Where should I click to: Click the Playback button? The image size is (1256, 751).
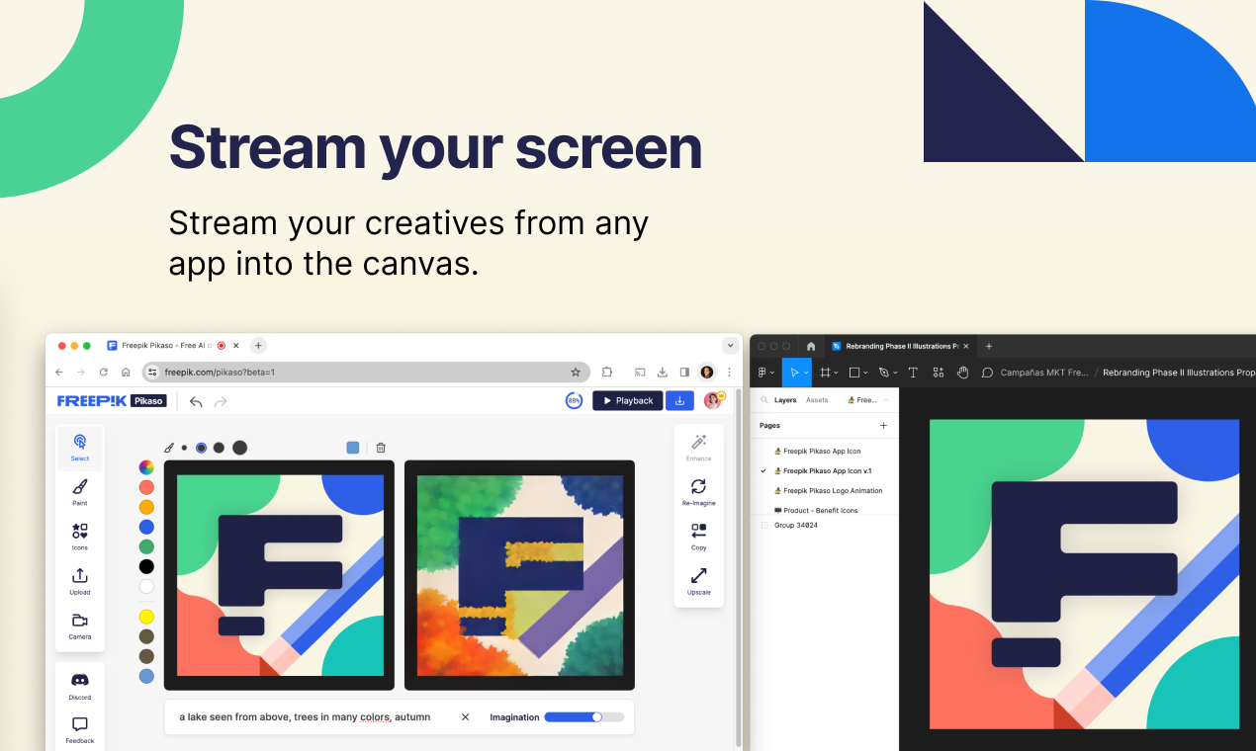(x=628, y=400)
